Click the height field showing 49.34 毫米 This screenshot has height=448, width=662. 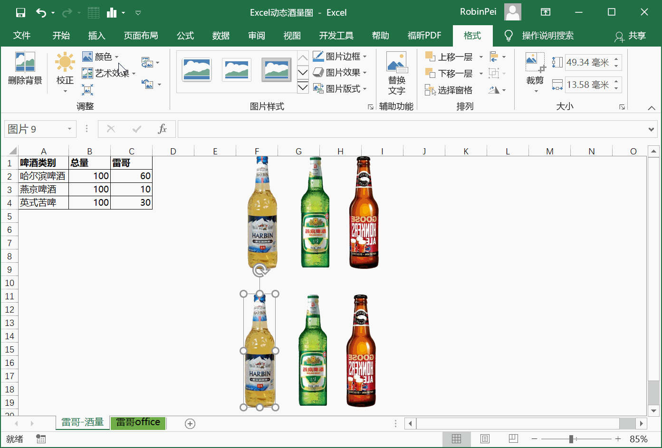coord(587,62)
